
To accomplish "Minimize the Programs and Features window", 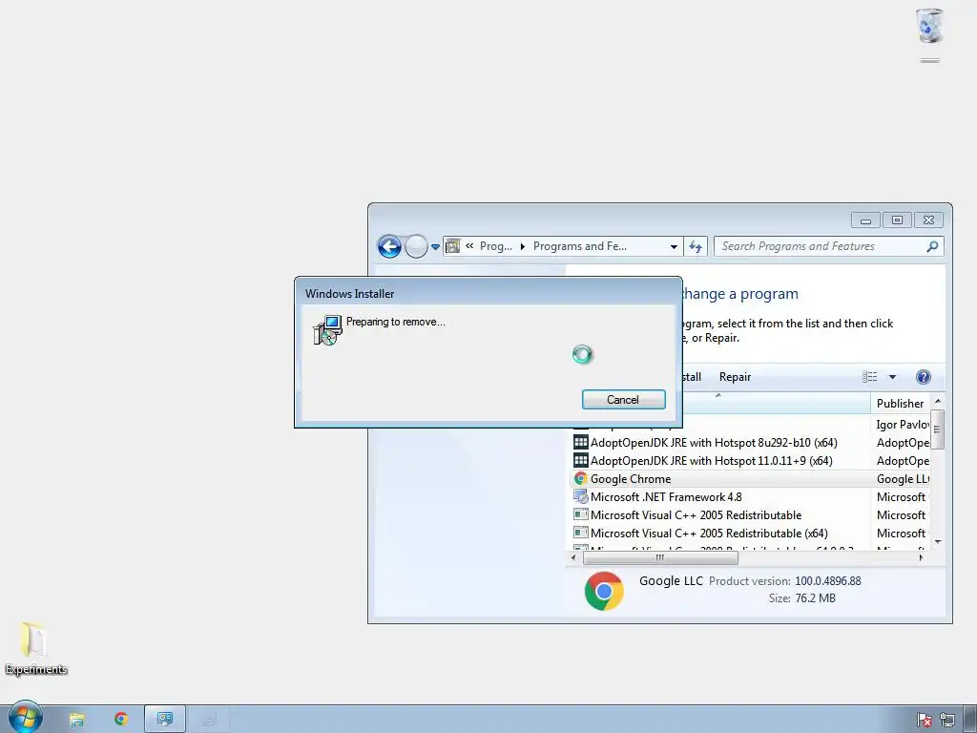I will click(x=865, y=220).
